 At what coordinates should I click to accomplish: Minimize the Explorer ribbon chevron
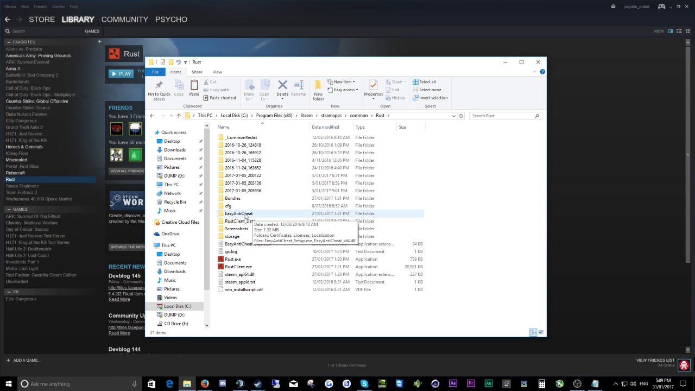click(536, 72)
